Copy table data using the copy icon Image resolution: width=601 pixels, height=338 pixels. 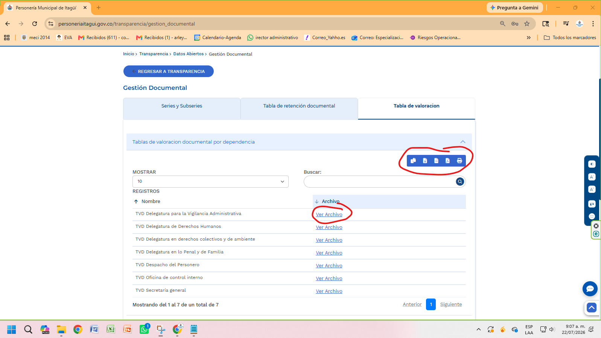click(x=413, y=161)
